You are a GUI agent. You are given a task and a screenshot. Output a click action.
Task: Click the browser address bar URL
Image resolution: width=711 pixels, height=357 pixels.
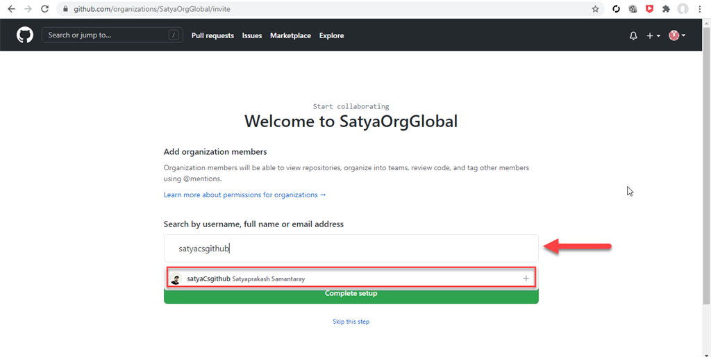pyautogui.click(x=152, y=8)
